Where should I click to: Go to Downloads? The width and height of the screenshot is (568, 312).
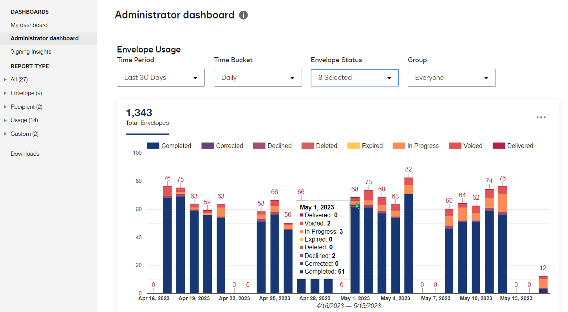[25, 153]
